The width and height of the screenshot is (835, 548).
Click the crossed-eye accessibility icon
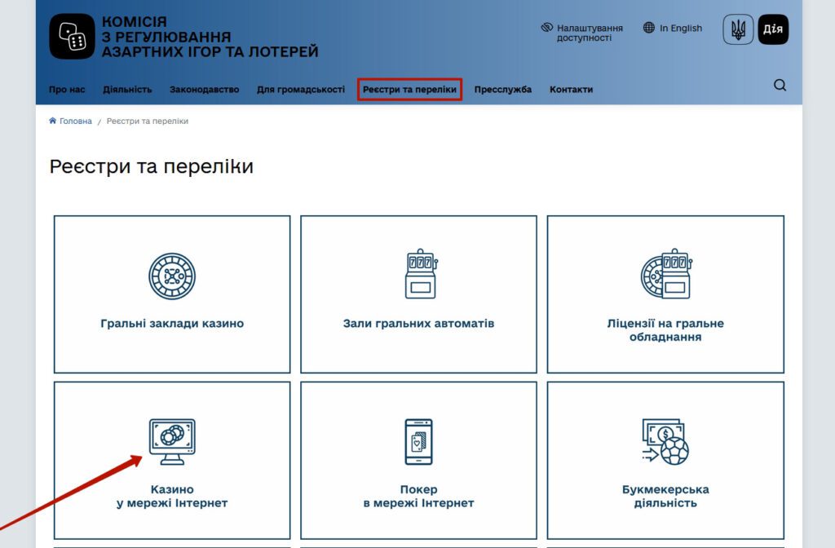click(x=547, y=28)
